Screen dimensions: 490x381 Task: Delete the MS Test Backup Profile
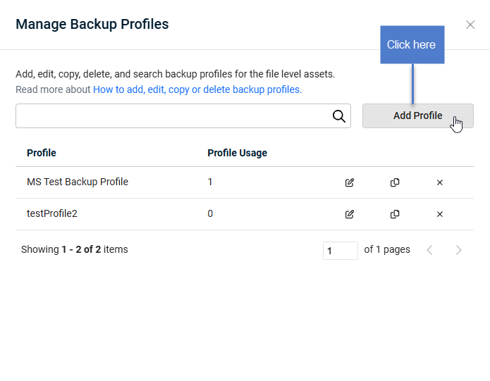440,182
